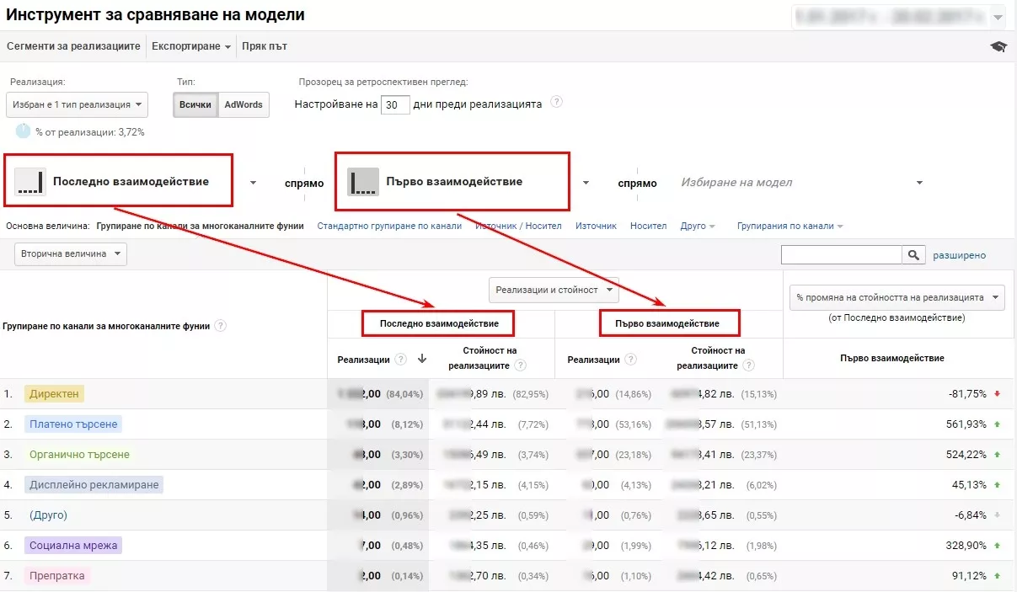Click the Last interaction model bar icon
The height and width of the screenshot is (592, 1017).
coord(30,181)
